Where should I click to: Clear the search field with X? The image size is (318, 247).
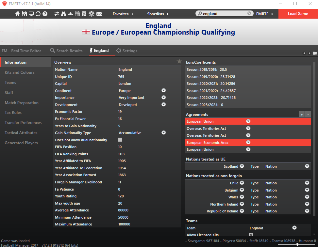pyautogui.click(x=249, y=13)
